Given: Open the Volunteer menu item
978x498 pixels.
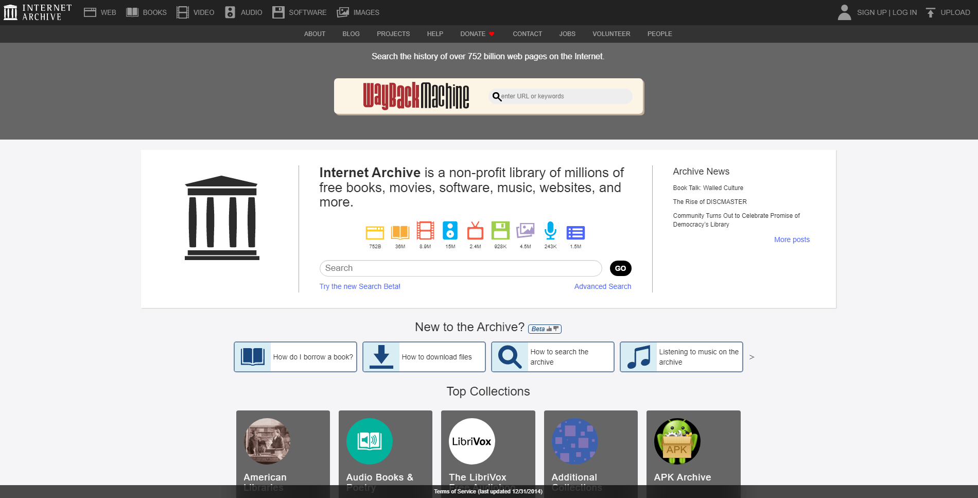Looking at the screenshot, I should point(611,34).
